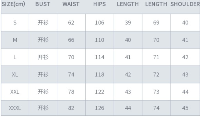Click the WAIST column header

click(71, 5)
